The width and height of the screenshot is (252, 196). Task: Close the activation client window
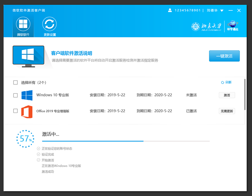tap(239, 10)
